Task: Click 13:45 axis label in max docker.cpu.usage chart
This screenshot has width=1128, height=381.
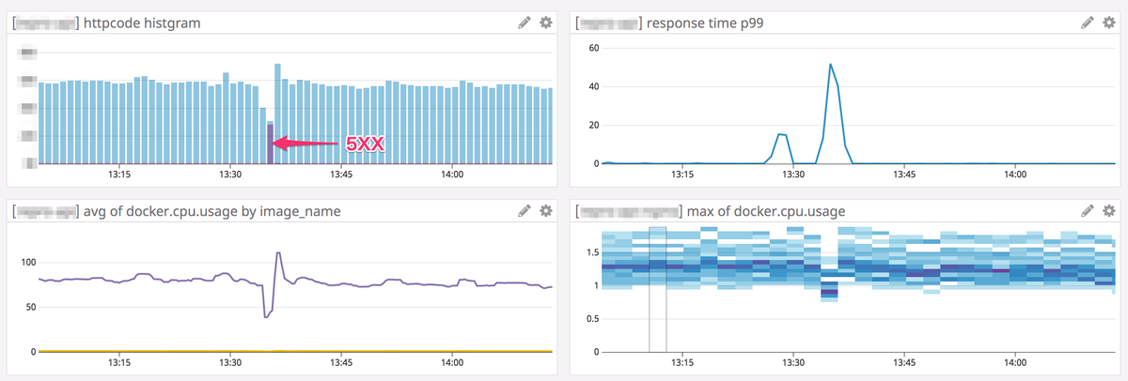Action: (904, 363)
